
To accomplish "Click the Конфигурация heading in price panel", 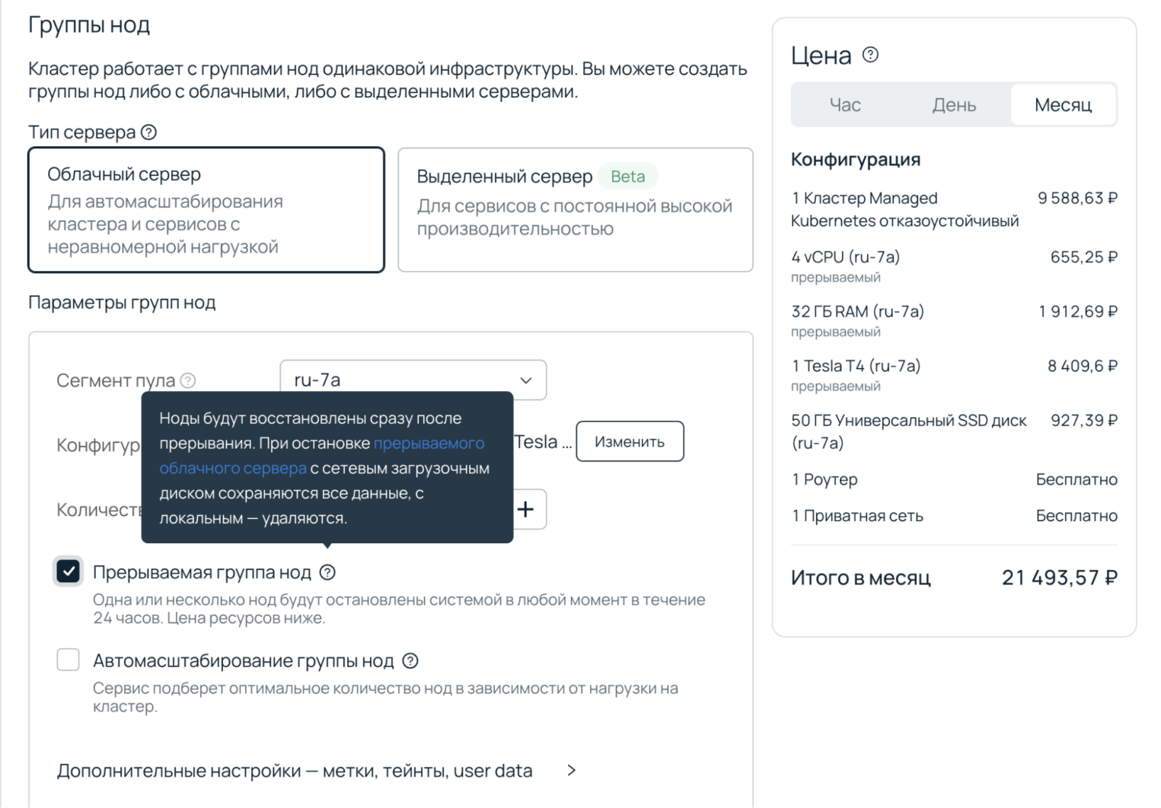I will coord(856,160).
